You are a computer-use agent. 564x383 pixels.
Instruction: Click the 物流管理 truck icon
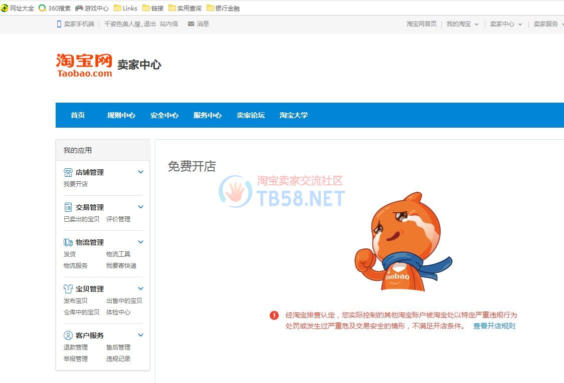click(x=68, y=242)
